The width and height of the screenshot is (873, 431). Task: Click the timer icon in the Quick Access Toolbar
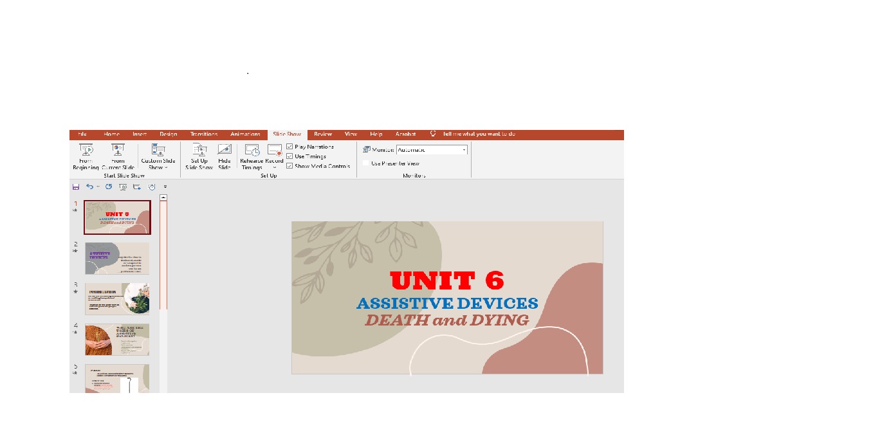(x=152, y=187)
